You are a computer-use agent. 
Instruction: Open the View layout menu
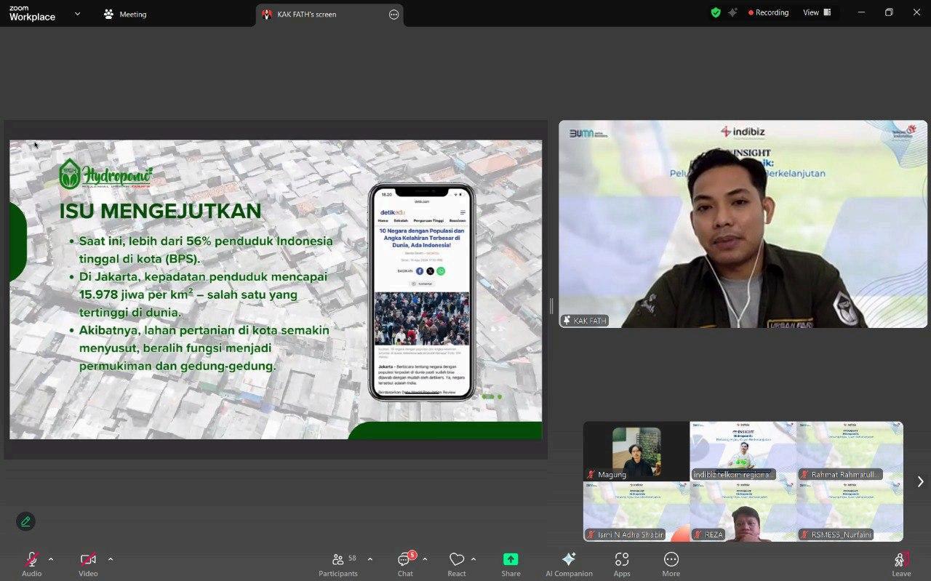pos(817,12)
